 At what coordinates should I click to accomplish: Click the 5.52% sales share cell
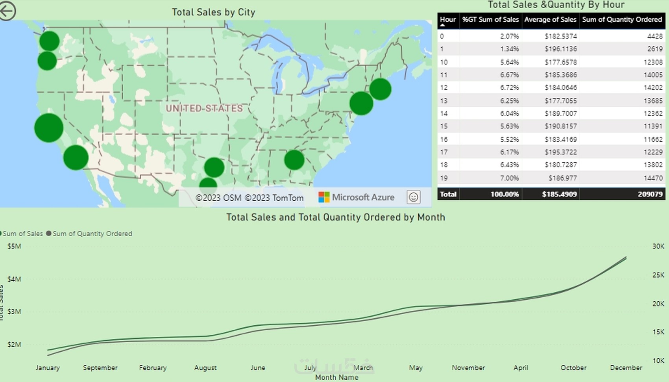(509, 139)
